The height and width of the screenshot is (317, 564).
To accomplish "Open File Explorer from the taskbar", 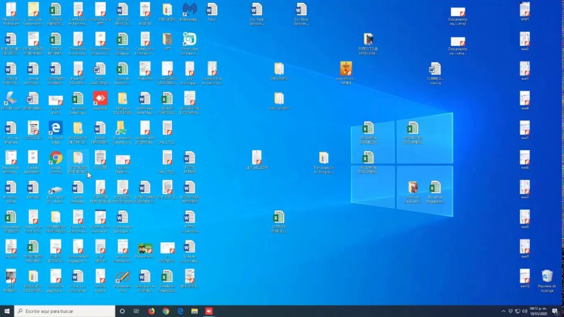I will (195, 311).
